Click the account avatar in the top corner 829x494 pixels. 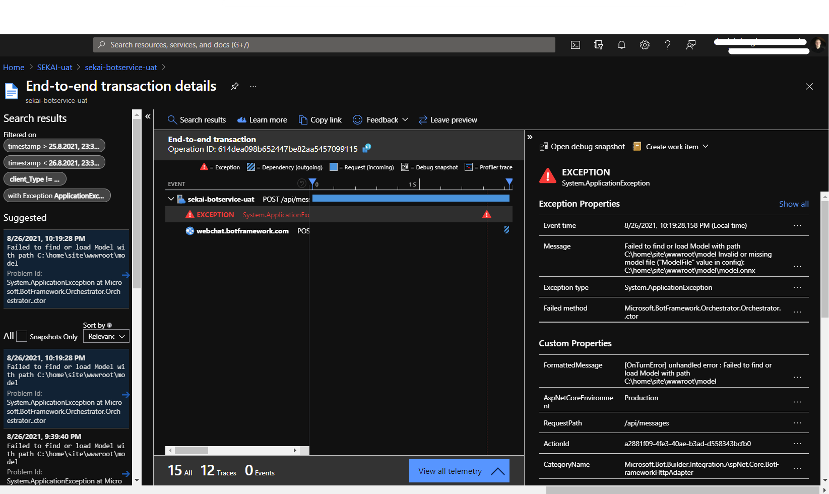[x=818, y=44]
